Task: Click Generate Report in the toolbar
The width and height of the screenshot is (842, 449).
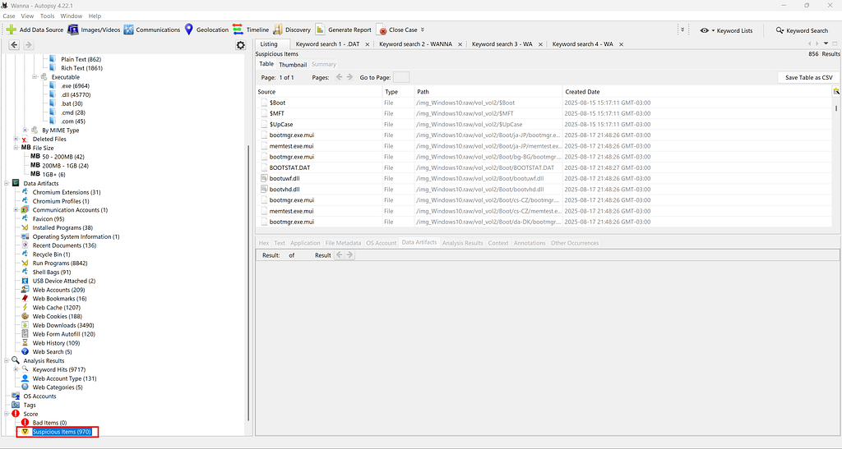Action: [343, 30]
